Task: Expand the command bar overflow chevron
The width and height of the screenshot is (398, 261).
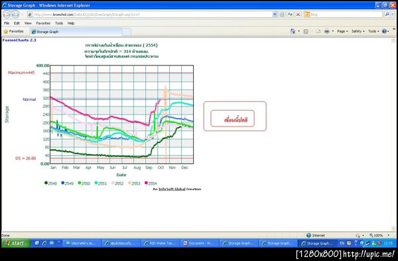Action: pos(394,29)
